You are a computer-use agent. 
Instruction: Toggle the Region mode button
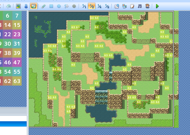[x=34, y=6]
